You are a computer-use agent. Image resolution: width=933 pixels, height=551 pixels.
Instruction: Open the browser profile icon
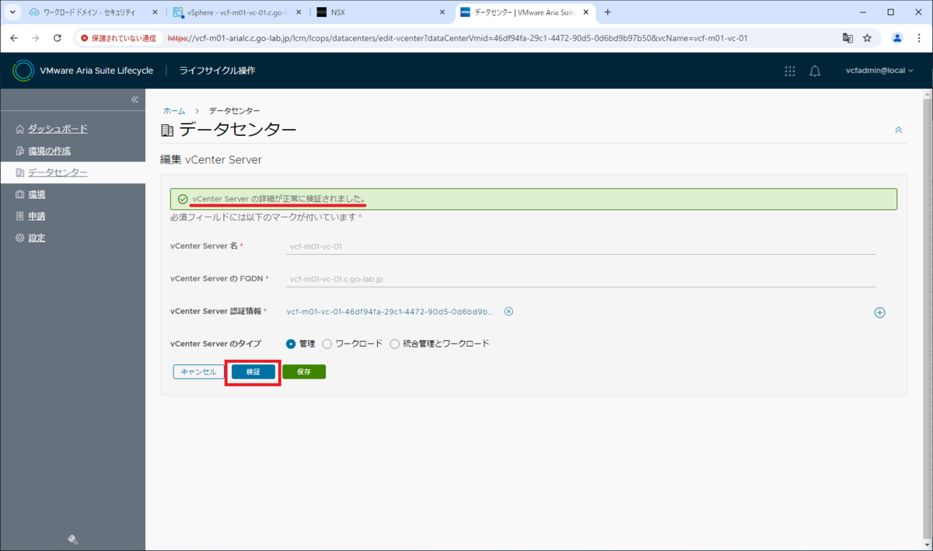point(897,37)
